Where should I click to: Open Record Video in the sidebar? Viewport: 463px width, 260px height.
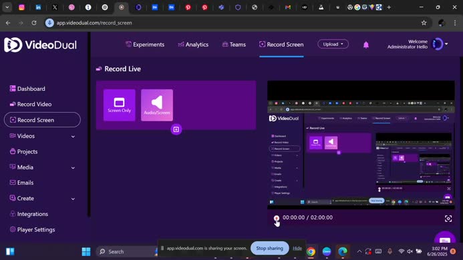31,105
